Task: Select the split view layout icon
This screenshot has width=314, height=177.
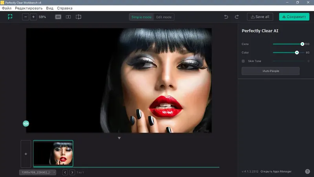Action: pyautogui.click(x=78, y=17)
